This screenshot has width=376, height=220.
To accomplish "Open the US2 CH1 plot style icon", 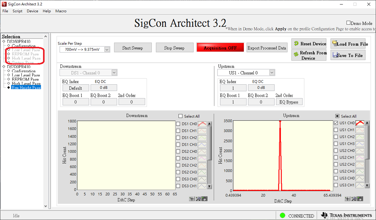I will tap(360, 157).
